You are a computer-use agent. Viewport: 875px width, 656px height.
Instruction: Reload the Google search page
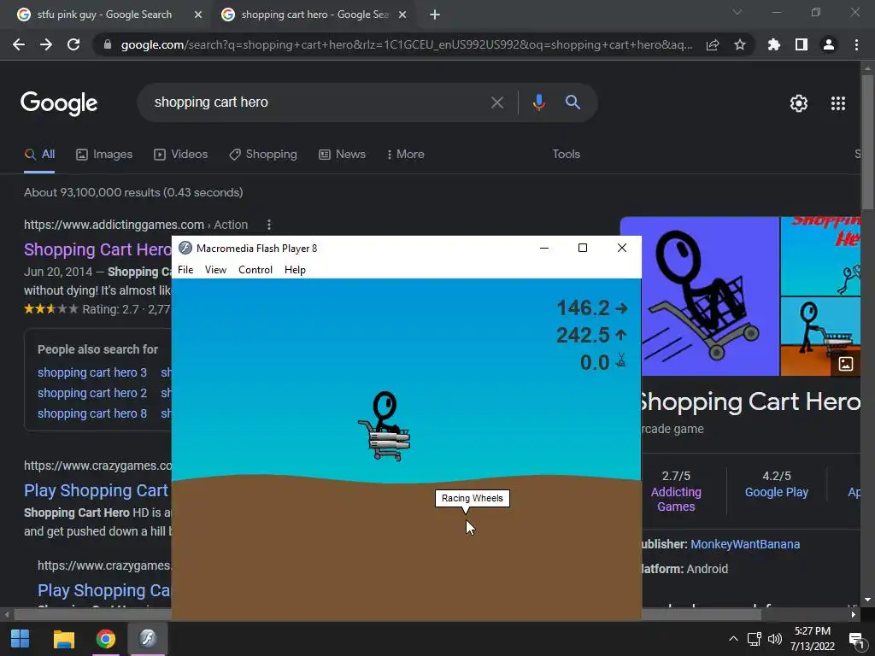click(73, 44)
